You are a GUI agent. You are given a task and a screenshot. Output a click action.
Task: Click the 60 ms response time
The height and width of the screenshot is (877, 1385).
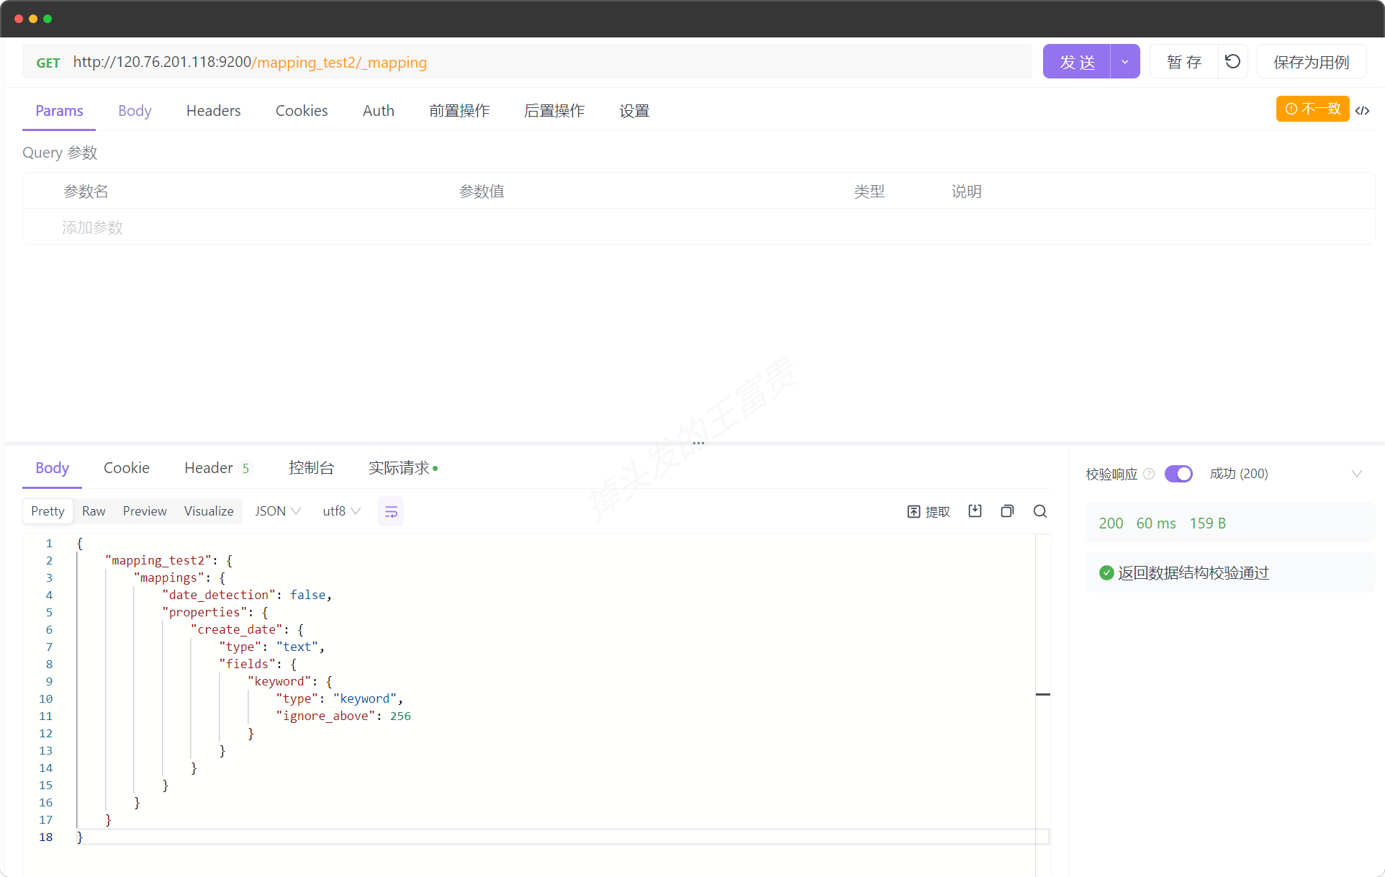1156,523
